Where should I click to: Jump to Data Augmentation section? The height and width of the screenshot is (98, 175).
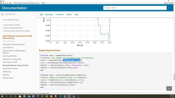[x=10, y=56]
